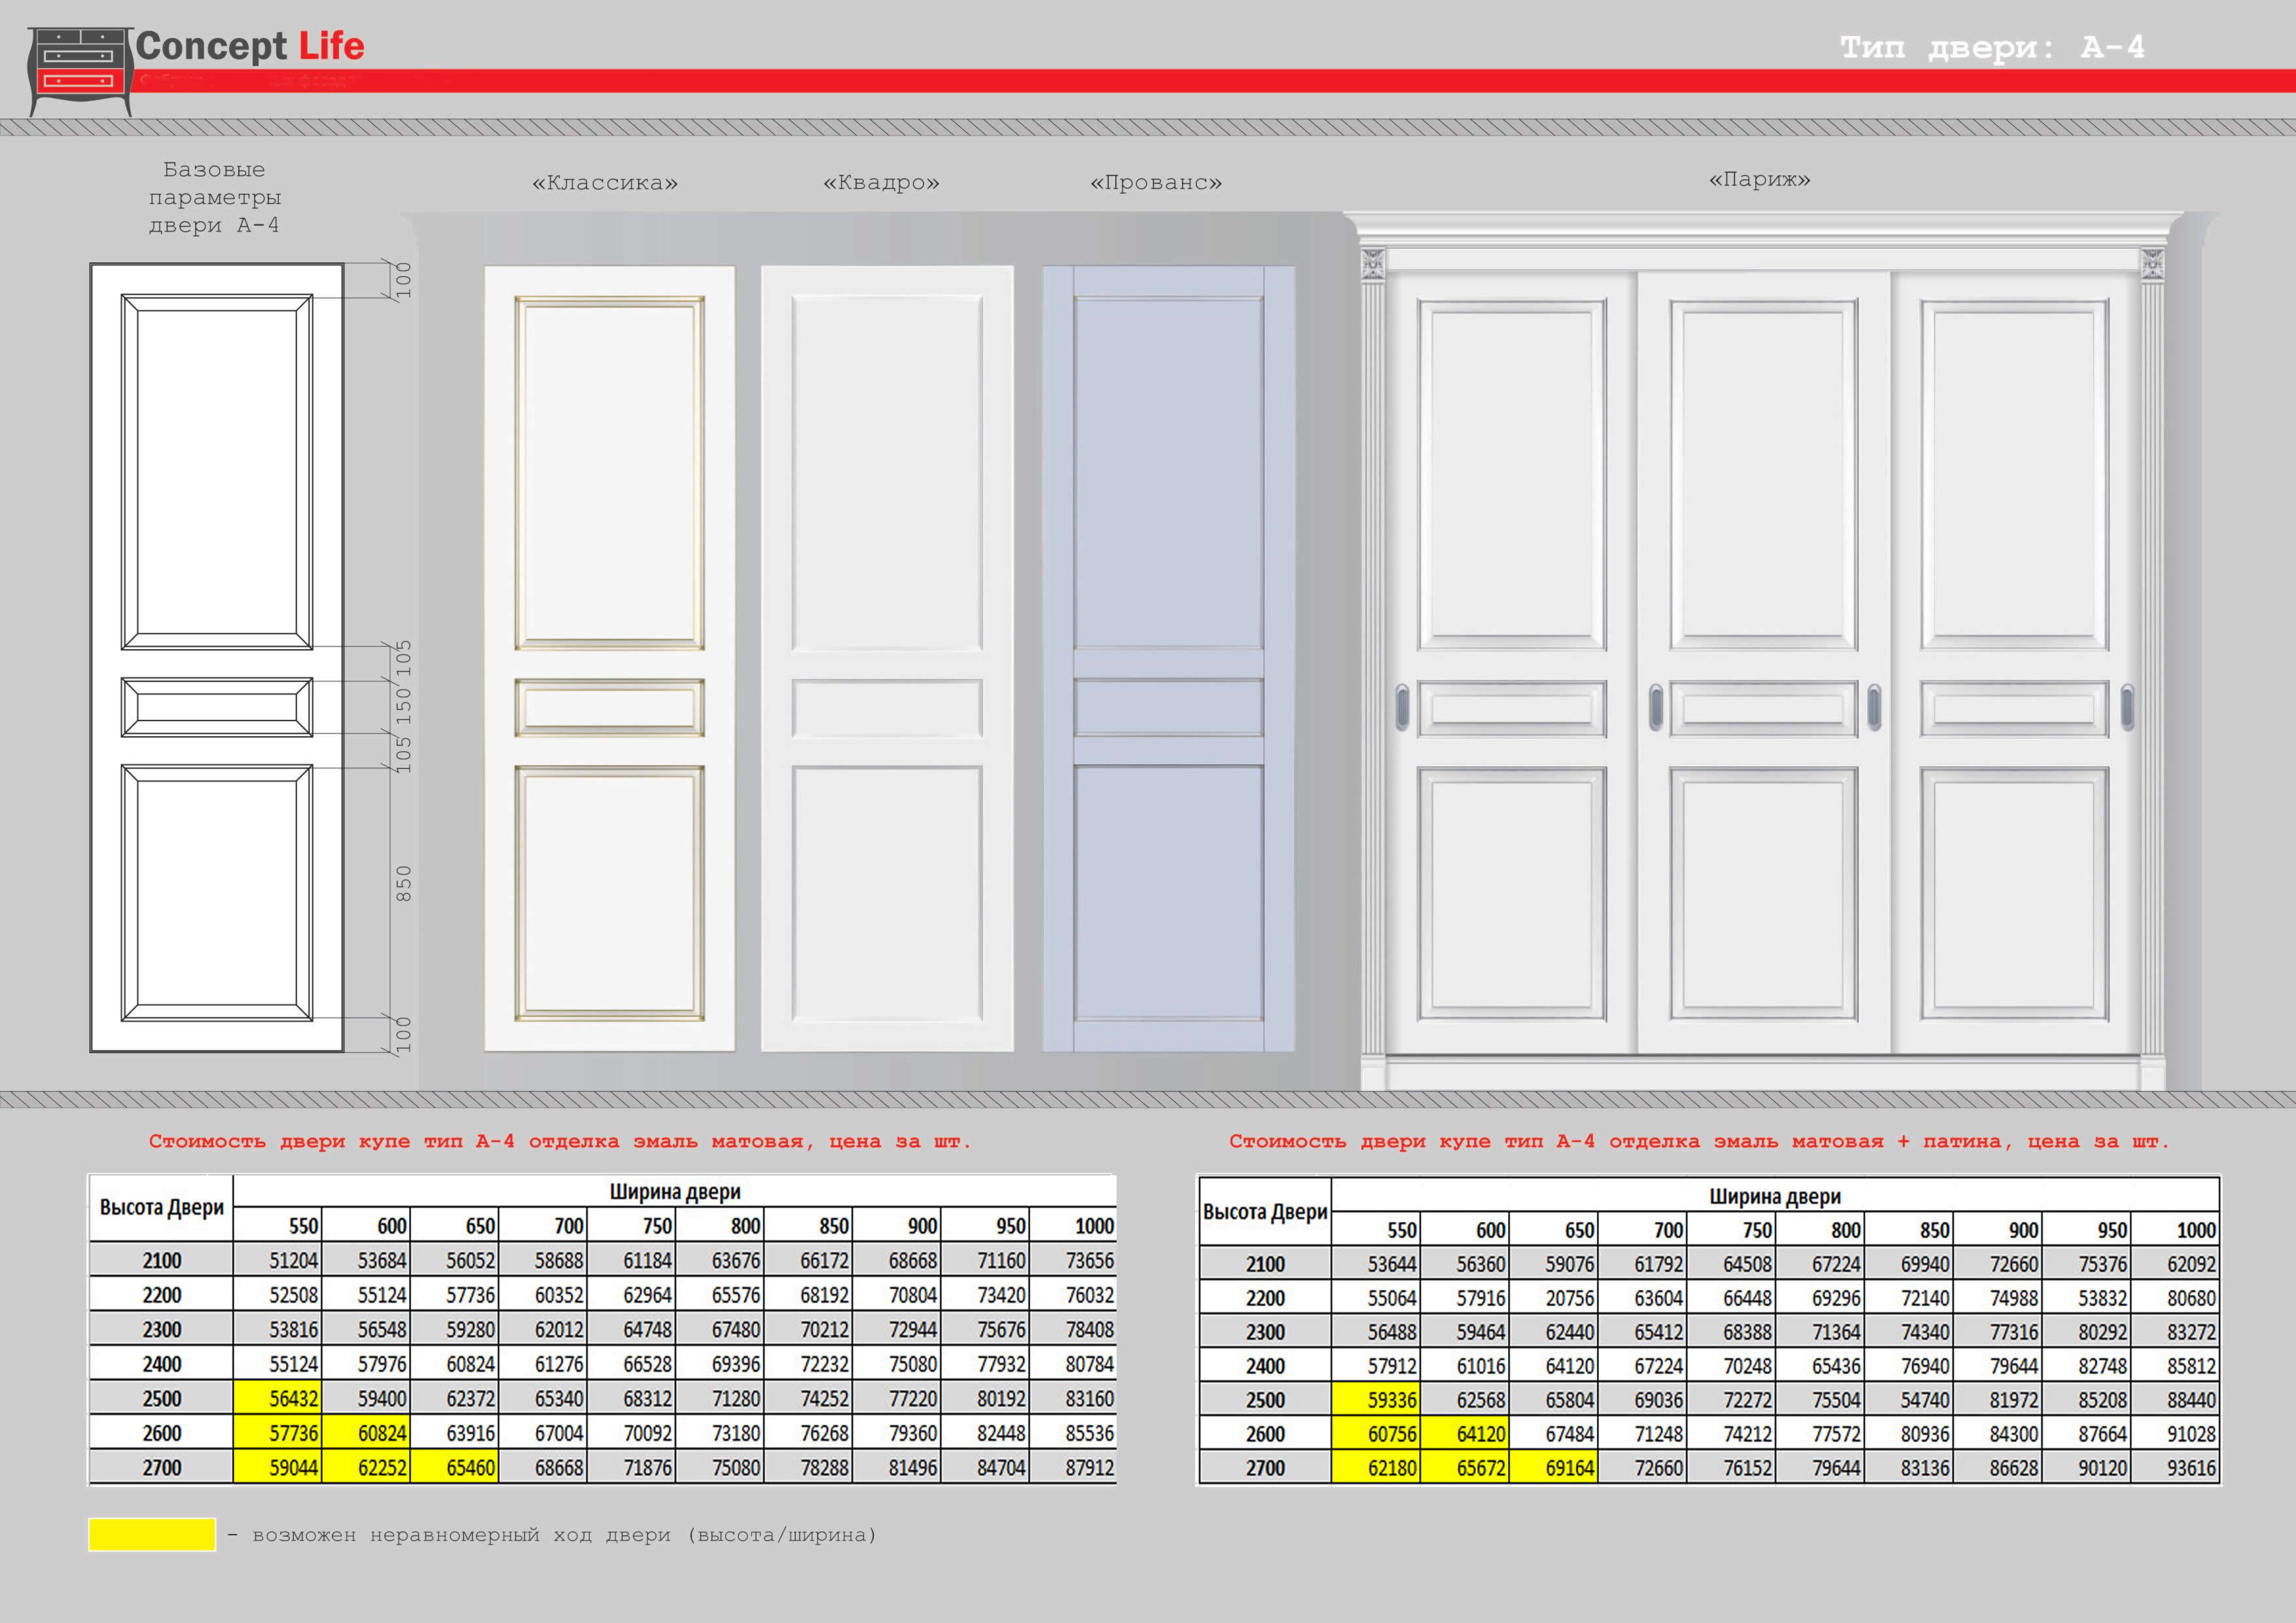Click the «Тип двери: А-4» heading

click(1992, 47)
